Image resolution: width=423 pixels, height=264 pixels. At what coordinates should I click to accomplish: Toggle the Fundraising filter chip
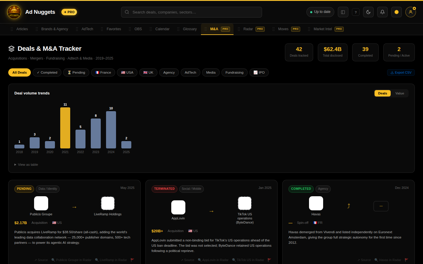(x=234, y=72)
